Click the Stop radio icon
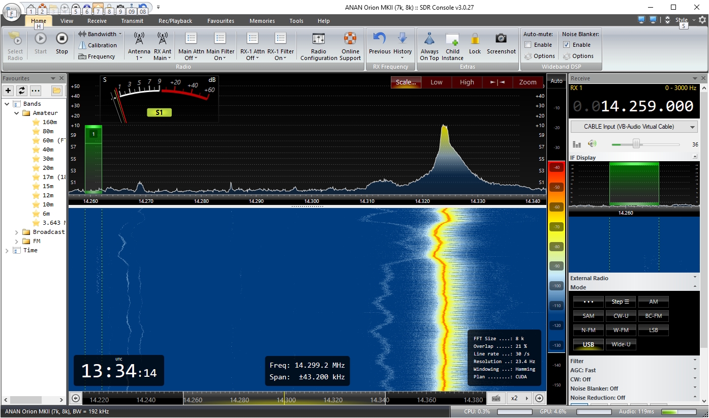Image resolution: width=709 pixels, height=418 pixels. tap(61, 39)
